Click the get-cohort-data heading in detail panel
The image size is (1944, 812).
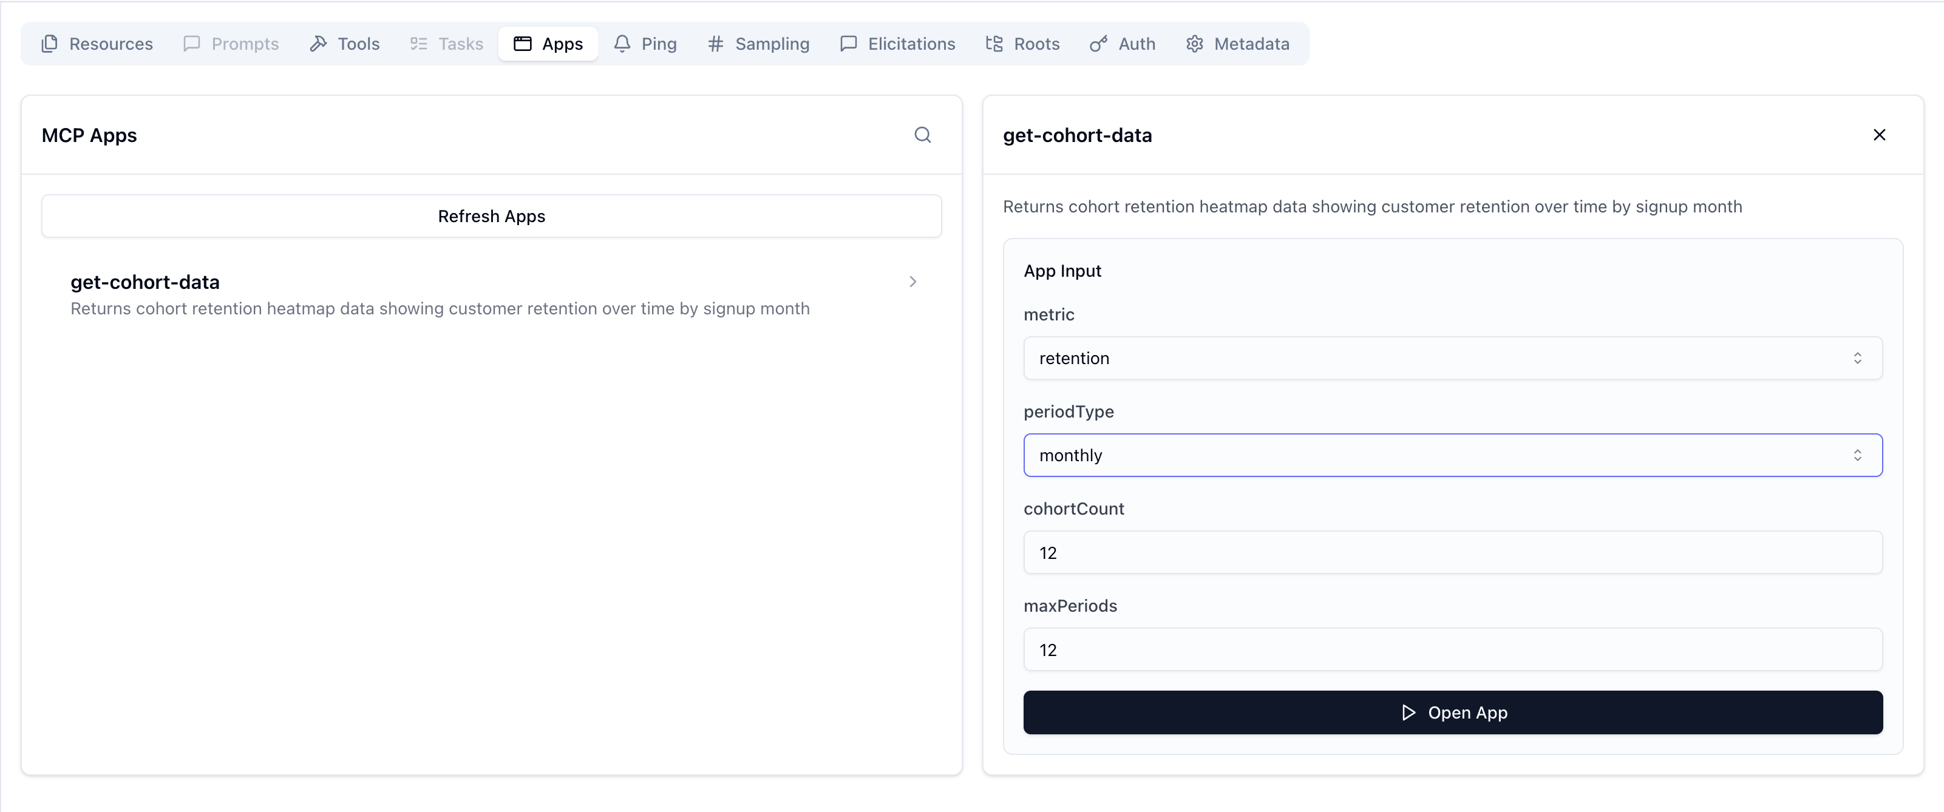pyautogui.click(x=1077, y=135)
